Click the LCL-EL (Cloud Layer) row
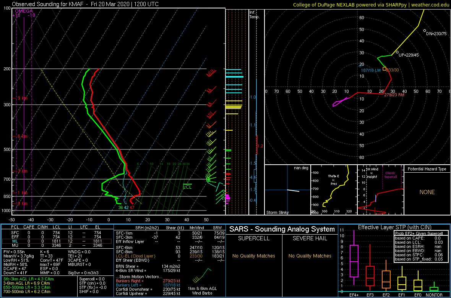Screen dimensions: 451x298 coord(170,256)
